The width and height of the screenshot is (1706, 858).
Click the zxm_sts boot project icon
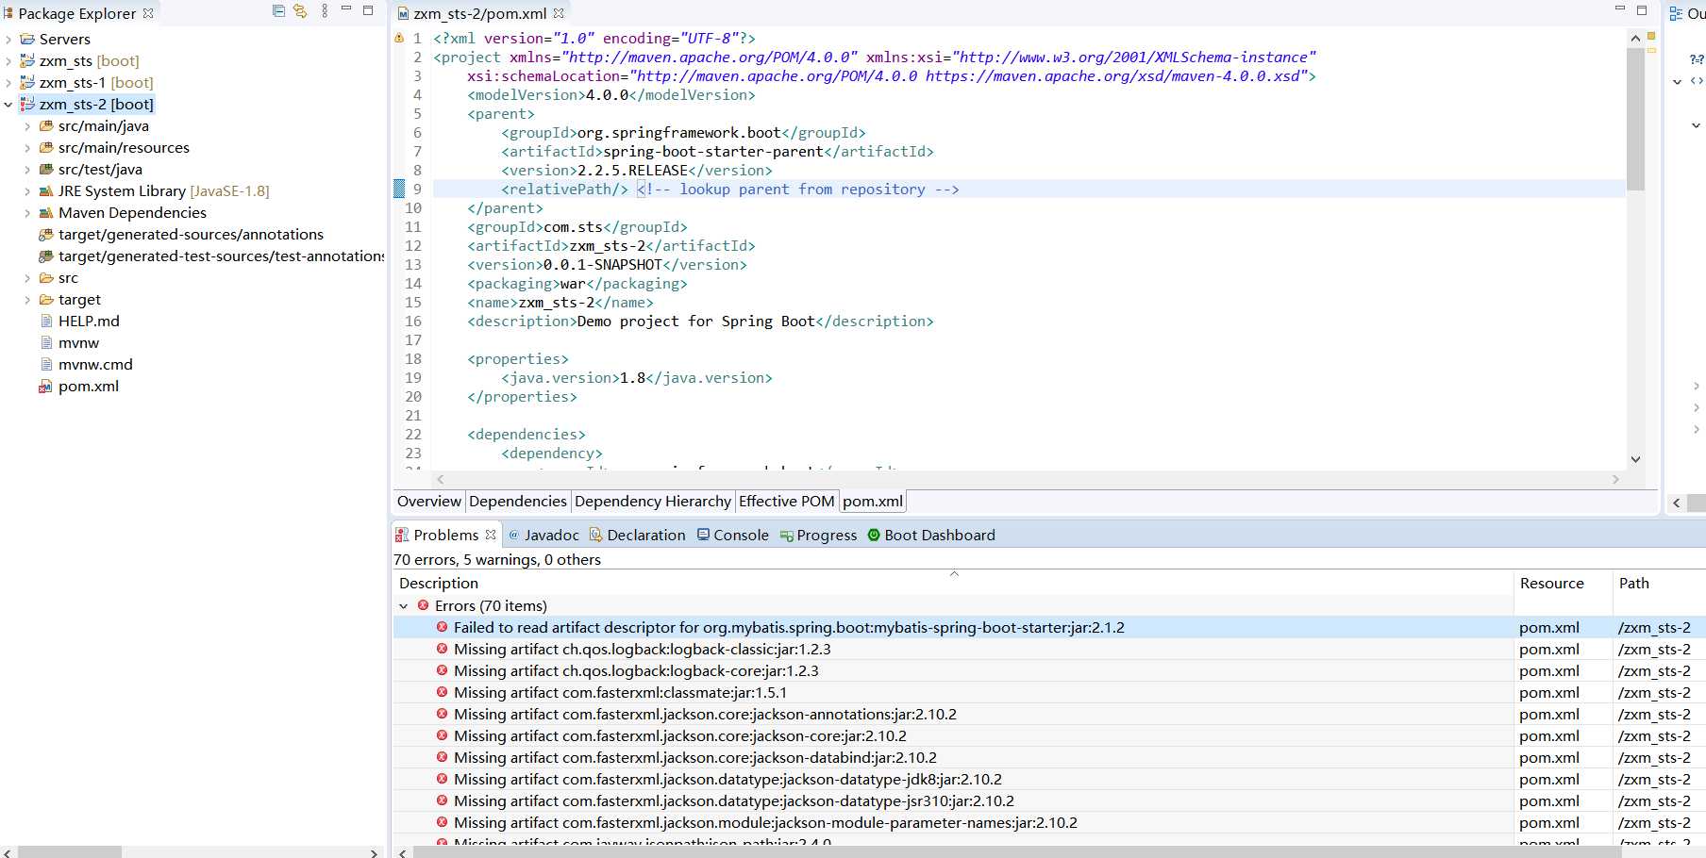tap(27, 60)
